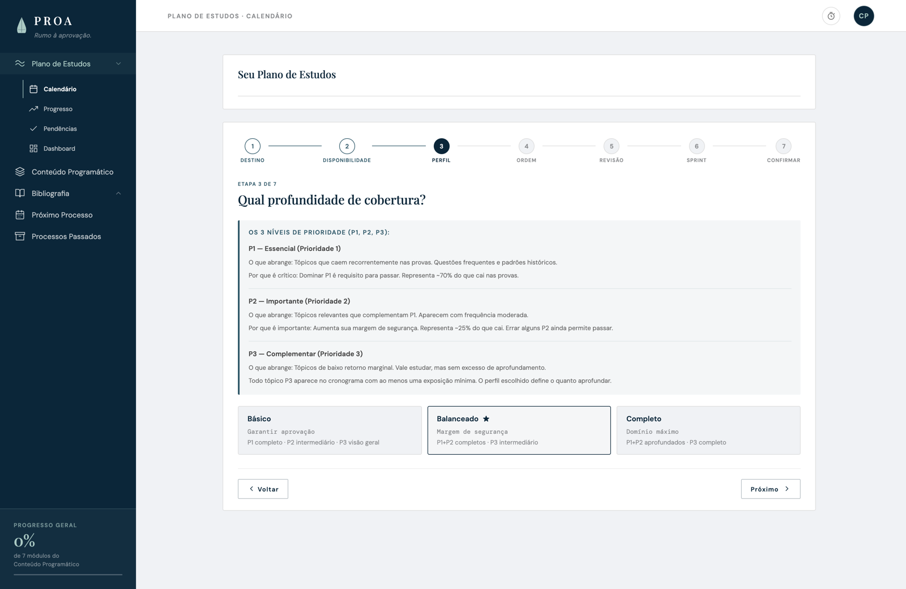Open the CP user avatar

click(x=864, y=16)
